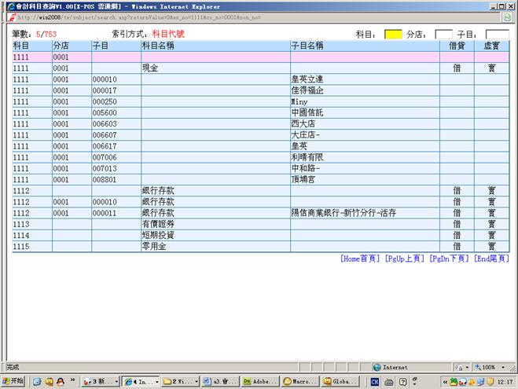
Task: Go to first page via Home首頁 link
Action: click(x=360, y=259)
